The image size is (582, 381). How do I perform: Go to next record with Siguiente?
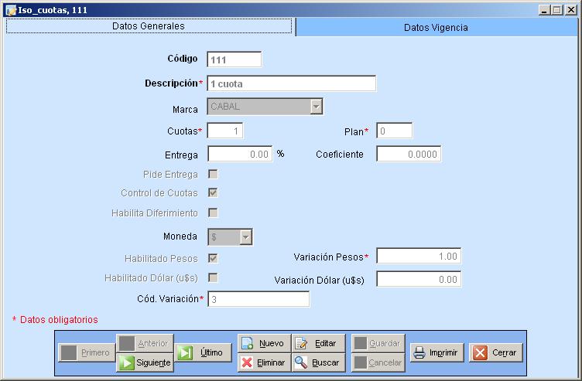tap(145, 362)
